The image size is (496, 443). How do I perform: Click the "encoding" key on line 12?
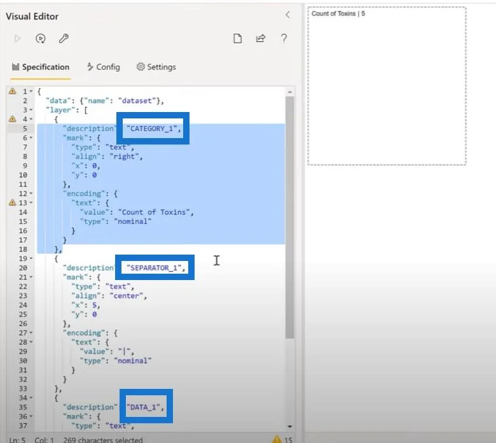coord(84,193)
